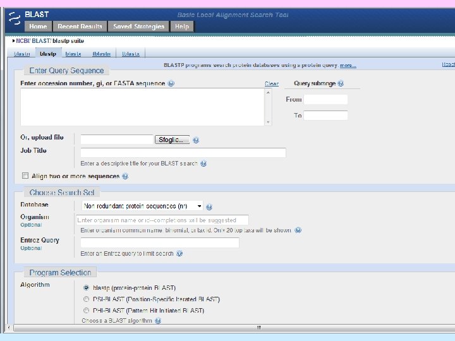The height and width of the screenshot is (341, 455).
Task: Open Saved Strategies menu
Action: (138, 27)
